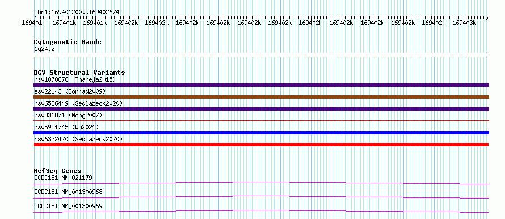The width and height of the screenshot is (505, 219).
Task: Click the thin red nsv831871 variant line
Action: pyautogui.click(x=261, y=120)
